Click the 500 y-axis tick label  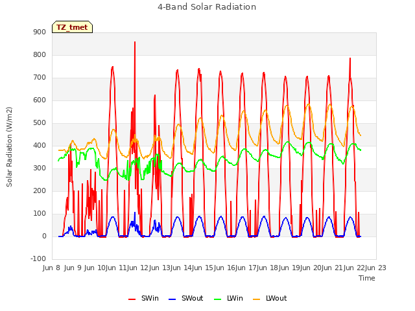click(40, 123)
